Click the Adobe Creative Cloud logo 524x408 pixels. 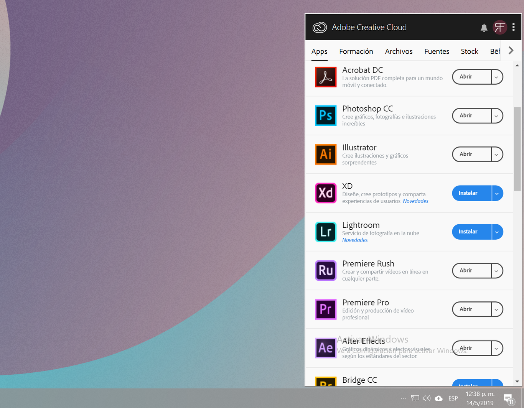320,27
